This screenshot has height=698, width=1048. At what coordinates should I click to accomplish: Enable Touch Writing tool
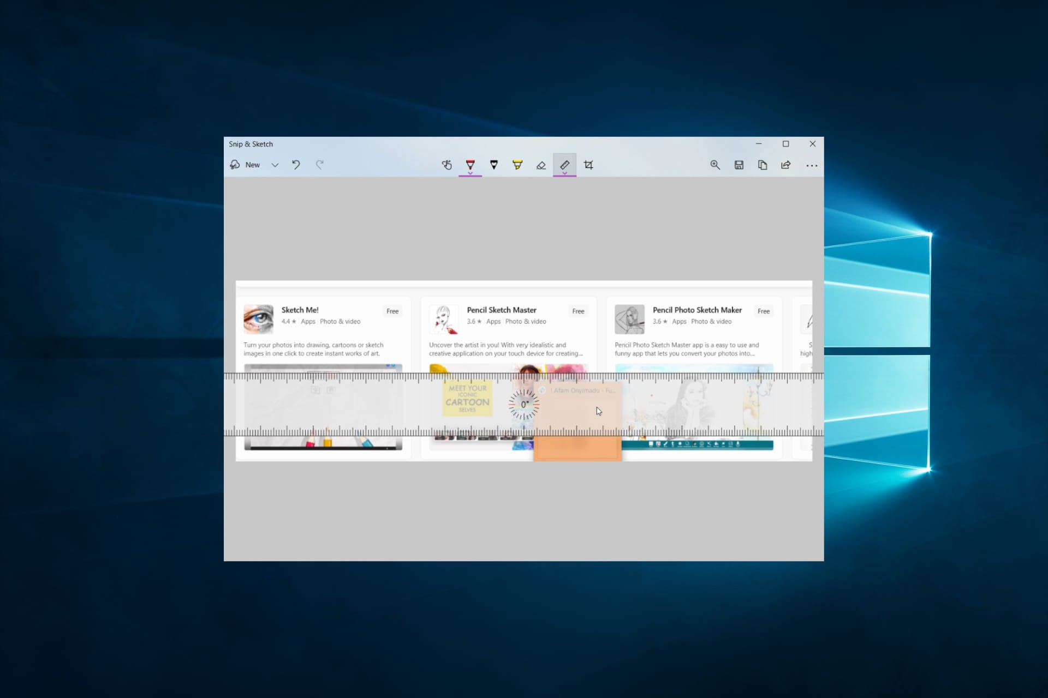(x=447, y=165)
